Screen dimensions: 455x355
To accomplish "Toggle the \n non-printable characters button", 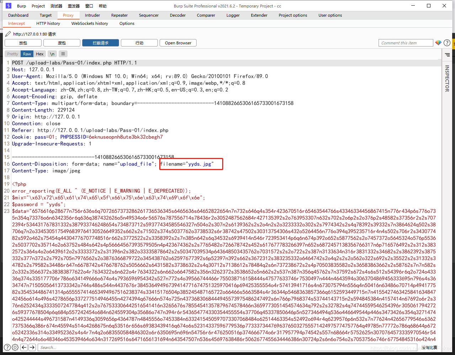I will [x=52, y=54].
